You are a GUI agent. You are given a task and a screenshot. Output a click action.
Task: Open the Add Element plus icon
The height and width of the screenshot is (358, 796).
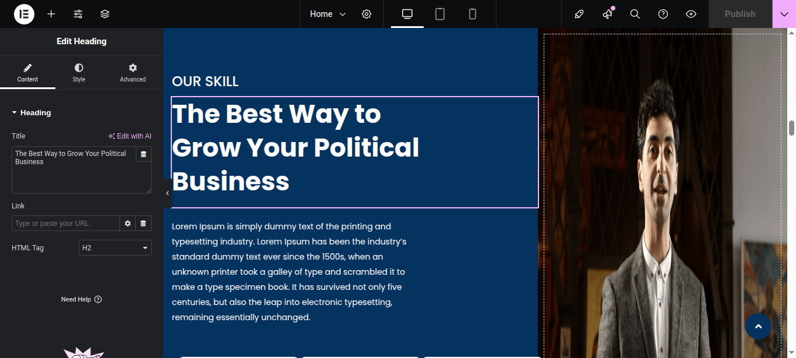click(x=51, y=14)
